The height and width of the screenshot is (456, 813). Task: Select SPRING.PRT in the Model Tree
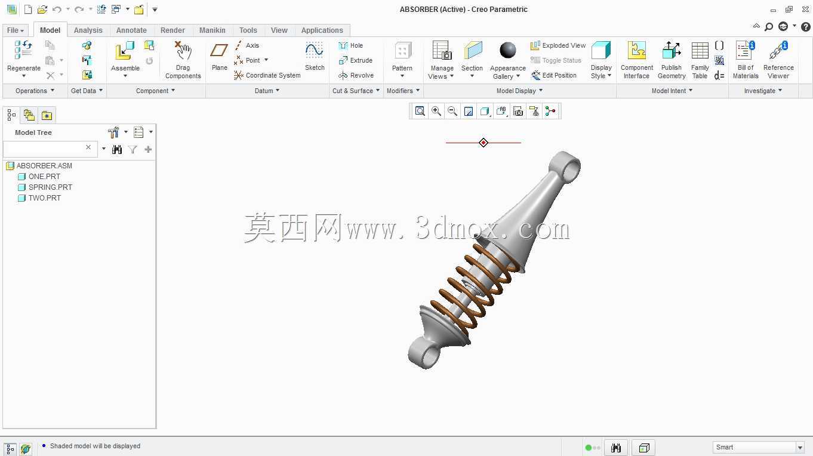50,187
